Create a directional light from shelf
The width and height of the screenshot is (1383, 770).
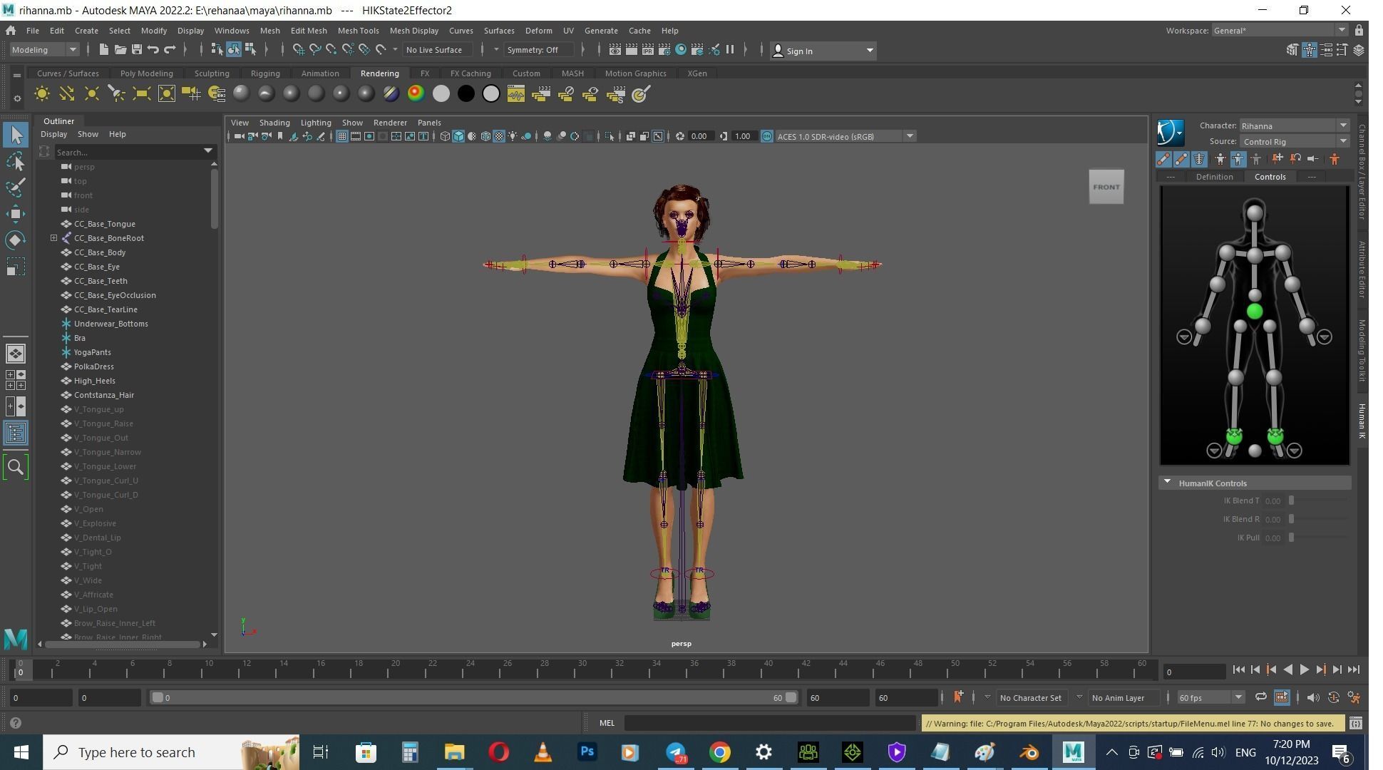click(x=67, y=94)
